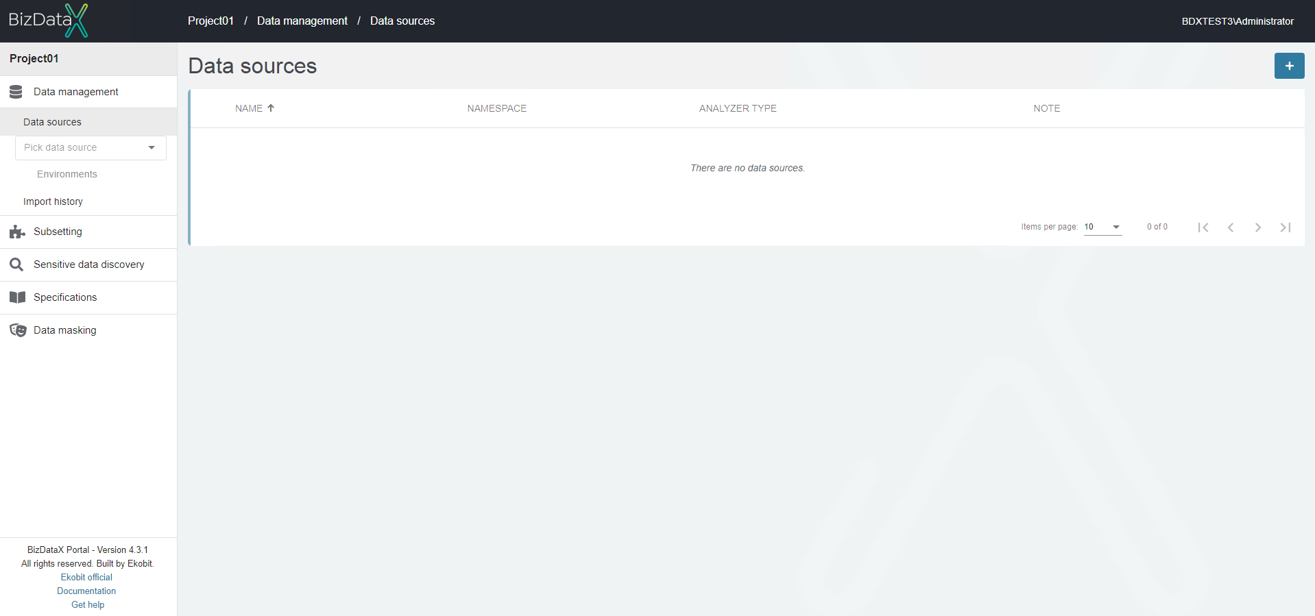Open the Items per page dropdown
The height and width of the screenshot is (616, 1315).
(1102, 227)
